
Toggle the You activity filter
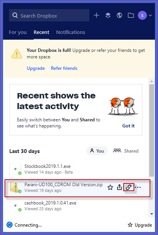(x=97, y=151)
